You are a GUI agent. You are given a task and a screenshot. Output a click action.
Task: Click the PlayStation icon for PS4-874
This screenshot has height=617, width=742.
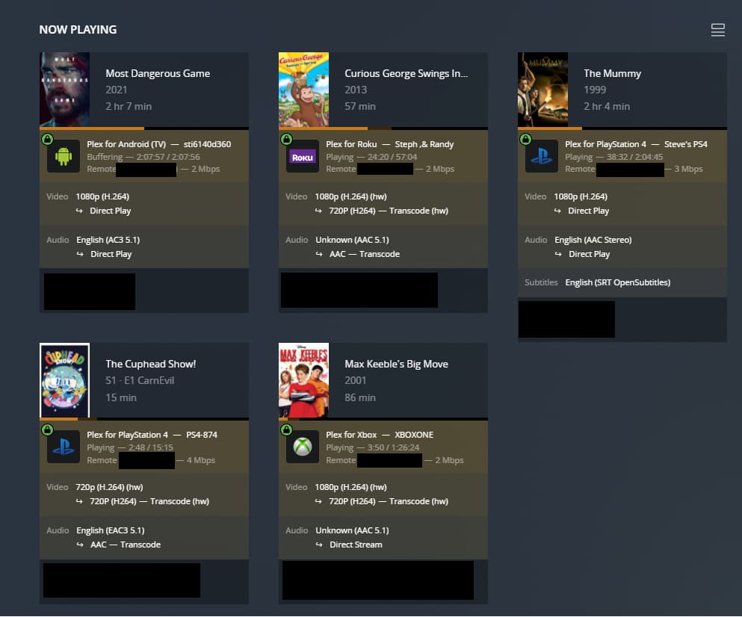click(x=64, y=447)
